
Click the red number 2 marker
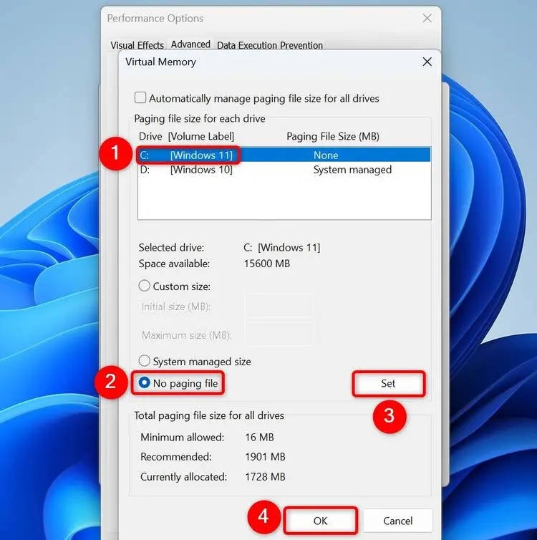pyautogui.click(x=110, y=382)
